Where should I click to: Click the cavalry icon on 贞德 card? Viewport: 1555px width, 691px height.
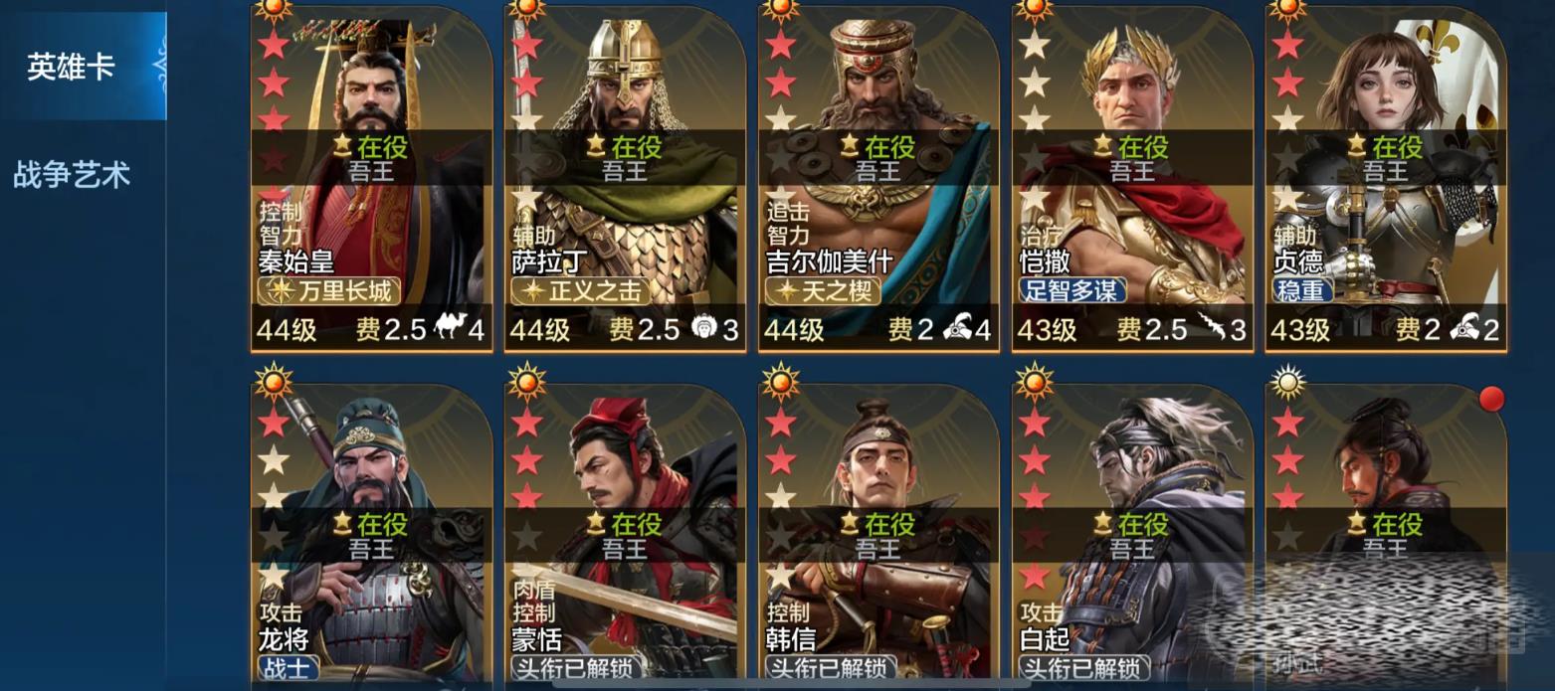[1464, 327]
